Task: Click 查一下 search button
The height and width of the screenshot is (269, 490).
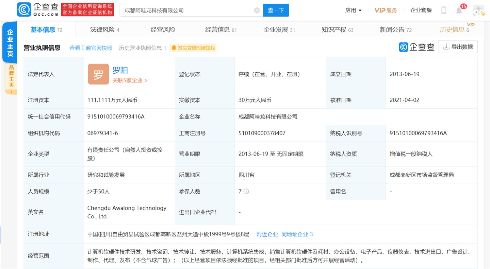Action: tap(276, 11)
